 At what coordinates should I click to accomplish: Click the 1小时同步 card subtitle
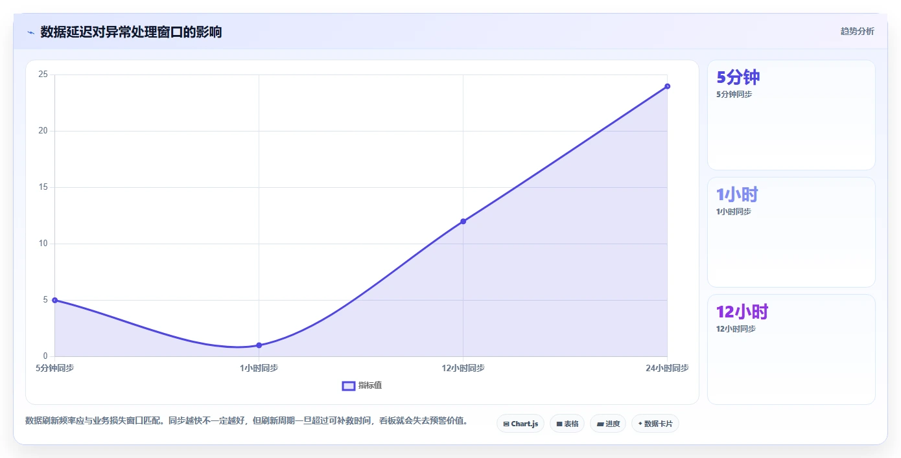coord(734,212)
